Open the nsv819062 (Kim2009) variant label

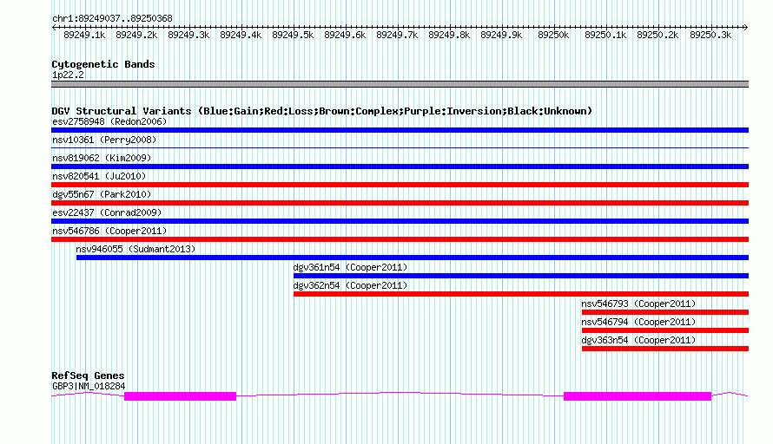[102, 158]
